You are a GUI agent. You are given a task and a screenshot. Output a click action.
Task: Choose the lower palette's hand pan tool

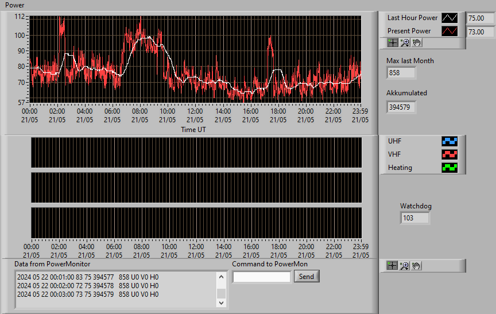point(416,266)
